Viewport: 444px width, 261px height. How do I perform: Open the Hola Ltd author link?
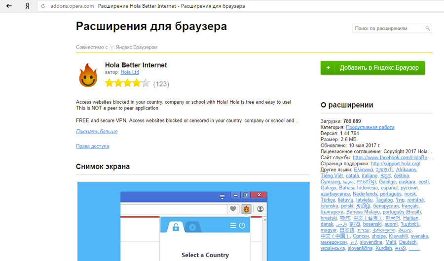130,72
